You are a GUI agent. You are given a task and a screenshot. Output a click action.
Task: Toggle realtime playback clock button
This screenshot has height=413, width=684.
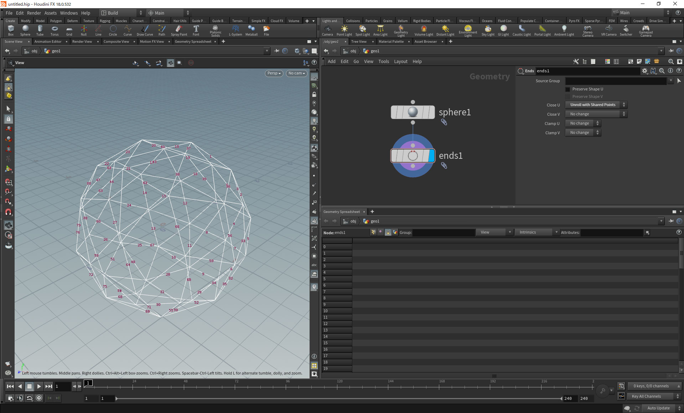pyautogui.click(x=39, y=398)
